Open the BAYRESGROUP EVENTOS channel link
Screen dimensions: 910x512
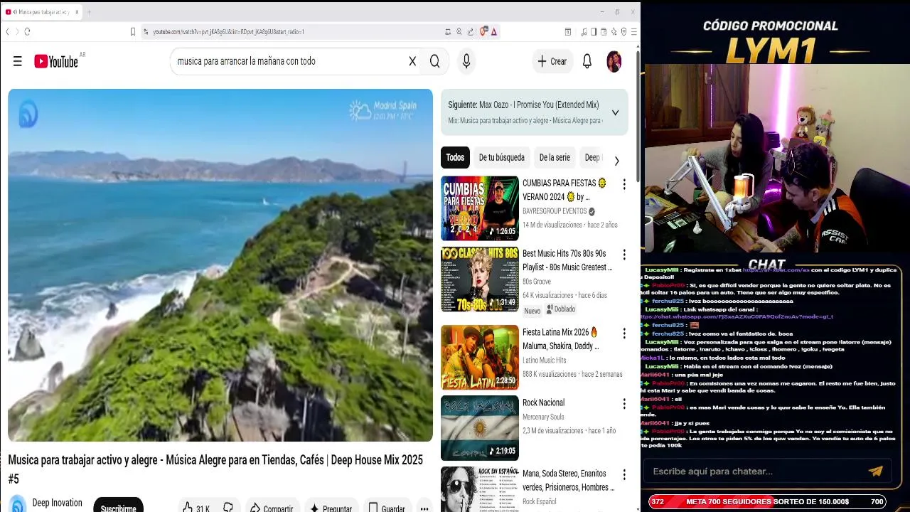pyautogui.click(x=555, y=211)
